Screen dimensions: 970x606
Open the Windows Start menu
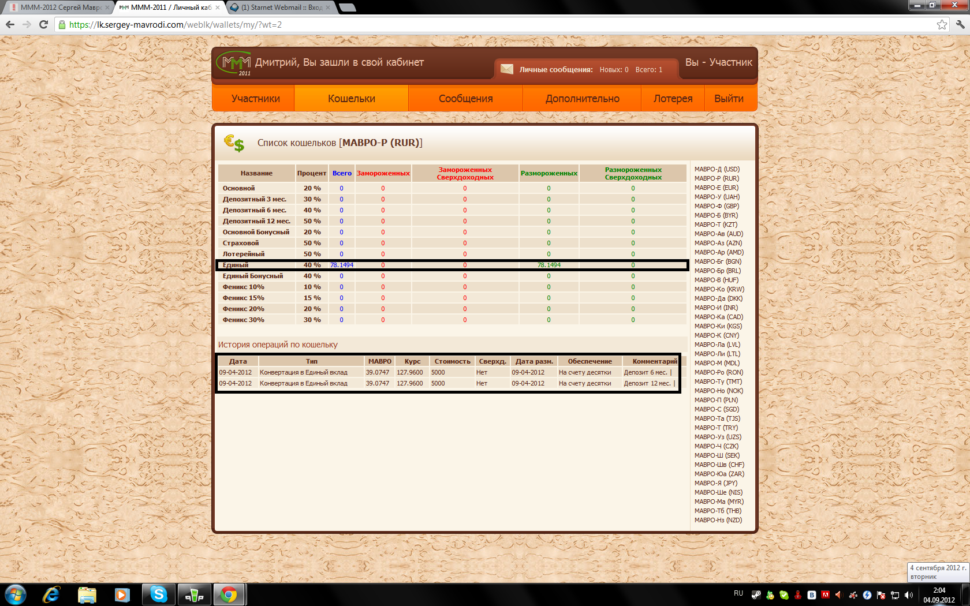click(16, 594)
